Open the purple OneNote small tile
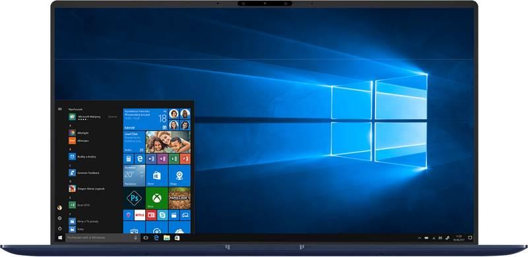The image size is (528, 257). [x=162, y=159]
